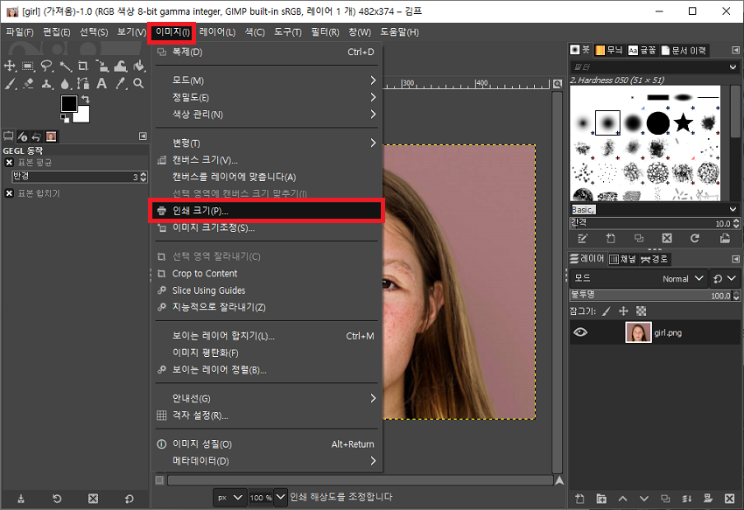The image size is (744, 510).
Task: Create a new brush with the new button
Action: coord(610,237)
